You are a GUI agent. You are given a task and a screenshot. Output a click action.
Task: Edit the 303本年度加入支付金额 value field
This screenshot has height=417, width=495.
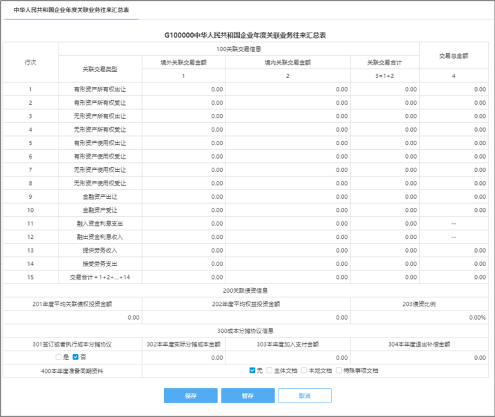pyautogui.click(x=288, y=358)
